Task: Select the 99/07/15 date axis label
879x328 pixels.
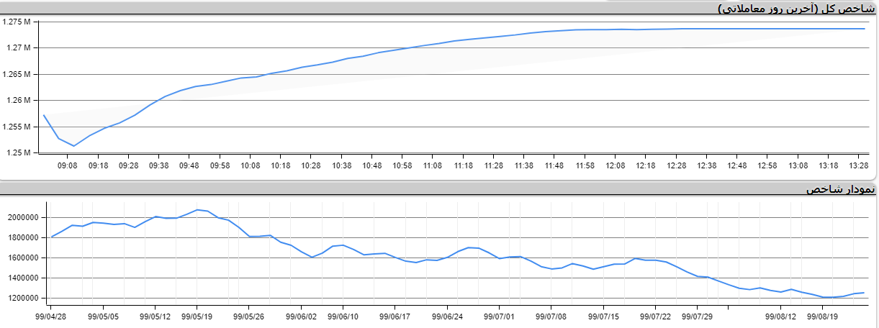Action: coord(603,315)
